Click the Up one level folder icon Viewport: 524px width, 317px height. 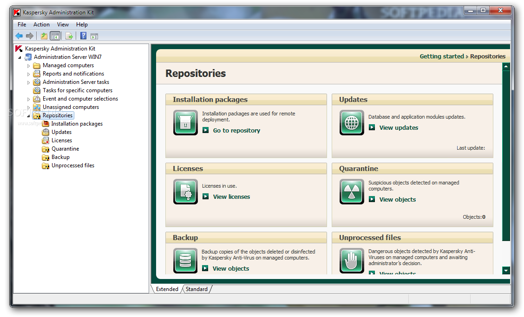click(44, 36)
